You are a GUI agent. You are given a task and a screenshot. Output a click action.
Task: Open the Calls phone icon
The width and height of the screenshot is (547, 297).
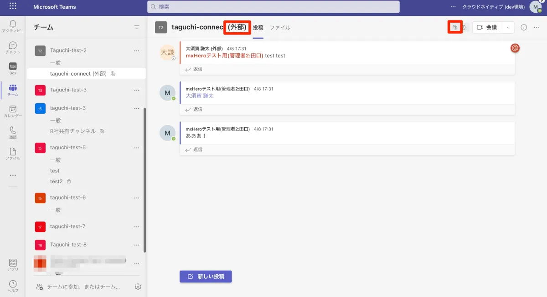click(13, 132)
